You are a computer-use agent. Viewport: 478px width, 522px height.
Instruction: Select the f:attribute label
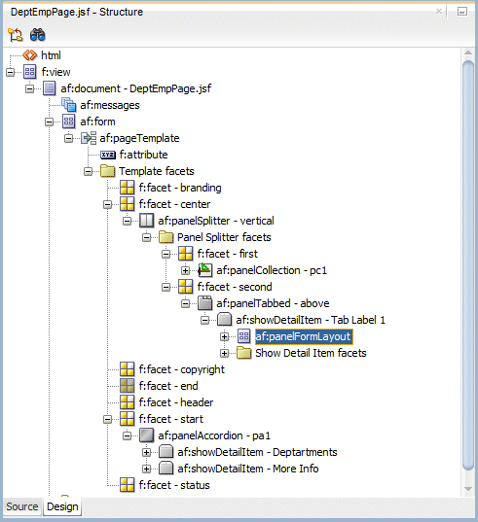[143, 155]
